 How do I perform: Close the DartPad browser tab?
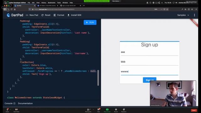click(35, 6)
